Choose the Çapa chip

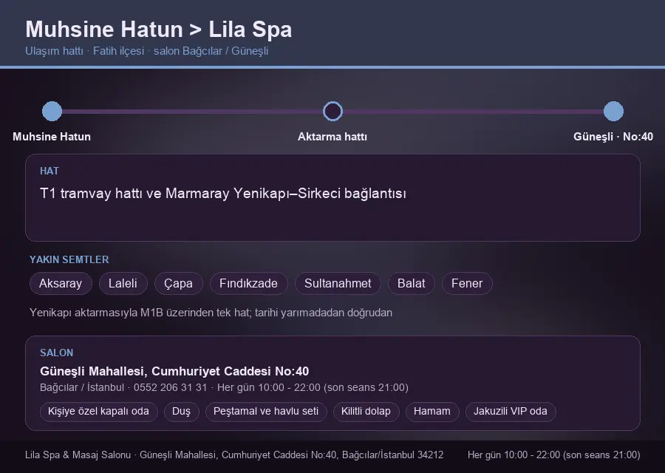point(179,283)
